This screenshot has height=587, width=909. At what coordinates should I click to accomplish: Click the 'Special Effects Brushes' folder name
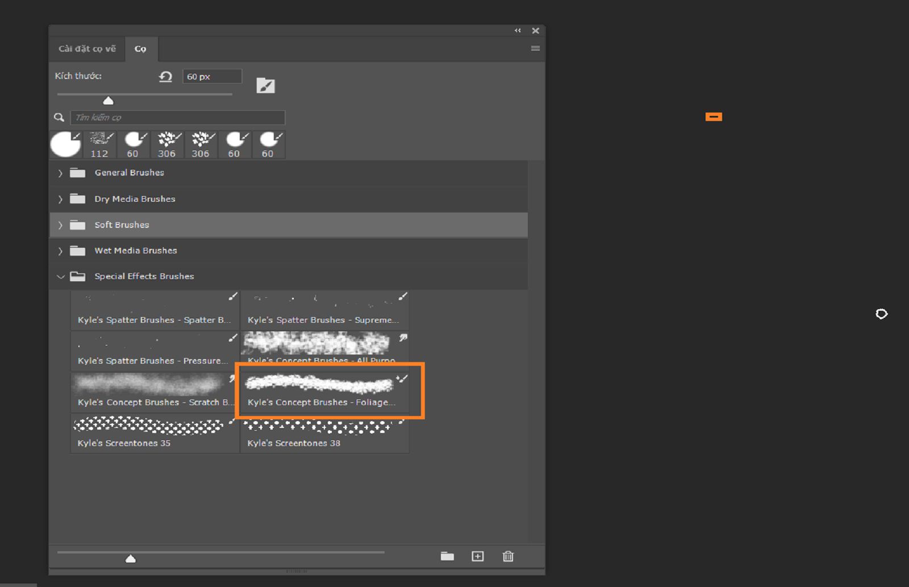(144, 276)
